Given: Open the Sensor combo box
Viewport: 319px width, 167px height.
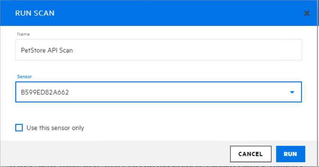Looking at the screenshot, I should (x=158, y=92).
